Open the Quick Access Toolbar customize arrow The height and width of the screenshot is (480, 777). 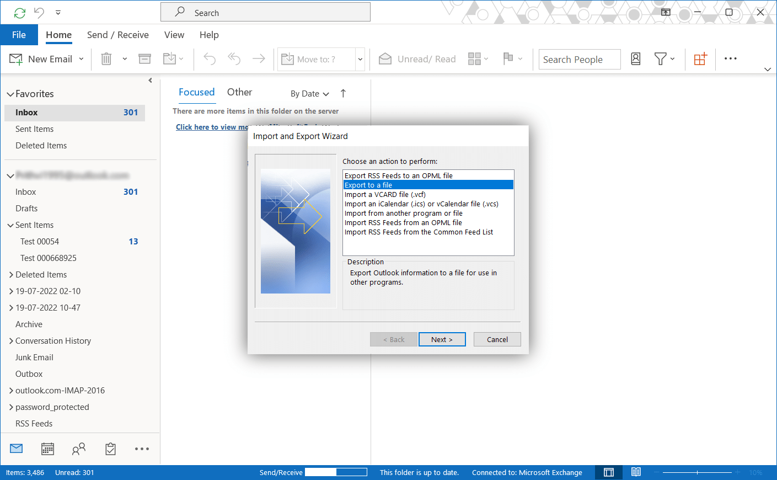point(58,12)
